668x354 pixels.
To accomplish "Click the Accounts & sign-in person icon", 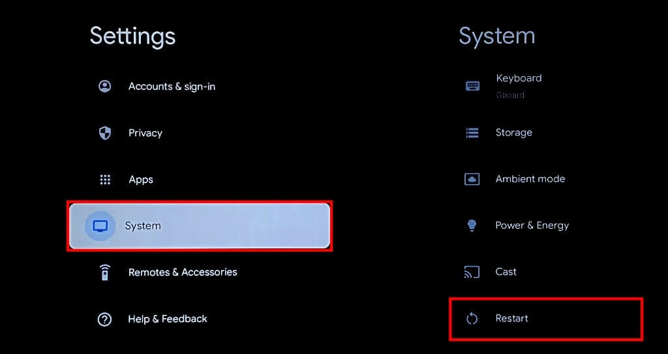I will point(104,86).
